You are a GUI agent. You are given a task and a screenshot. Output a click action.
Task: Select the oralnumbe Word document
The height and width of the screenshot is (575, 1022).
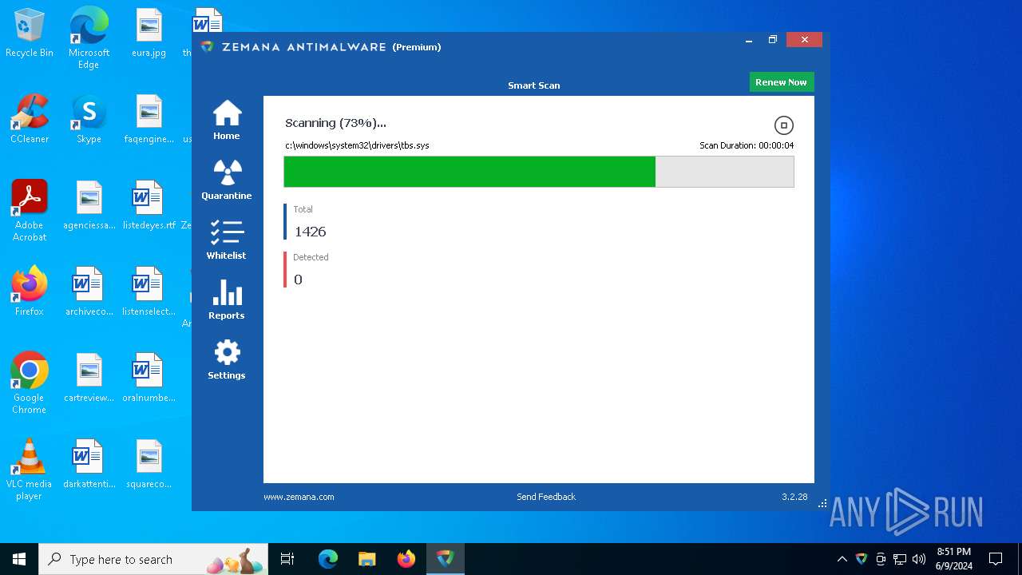pos(149,379)
